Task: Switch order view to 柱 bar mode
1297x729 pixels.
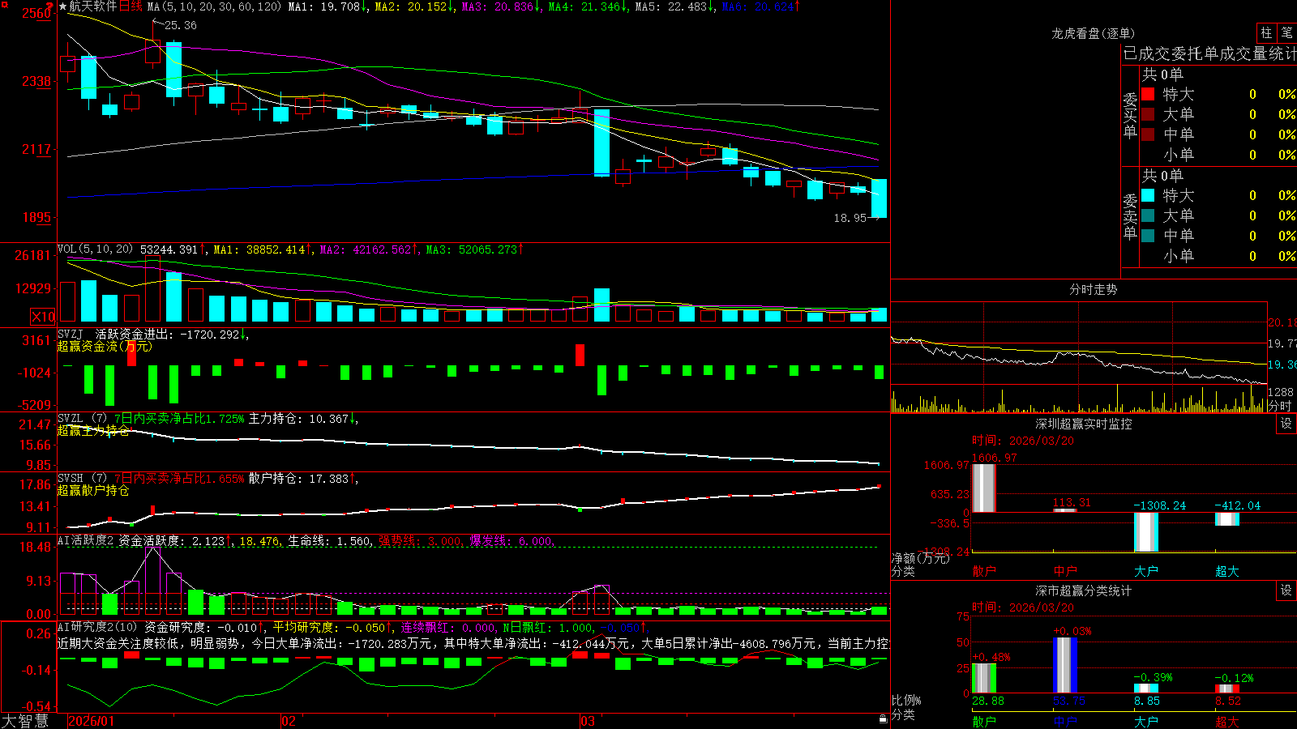Action: (1266, 33)
